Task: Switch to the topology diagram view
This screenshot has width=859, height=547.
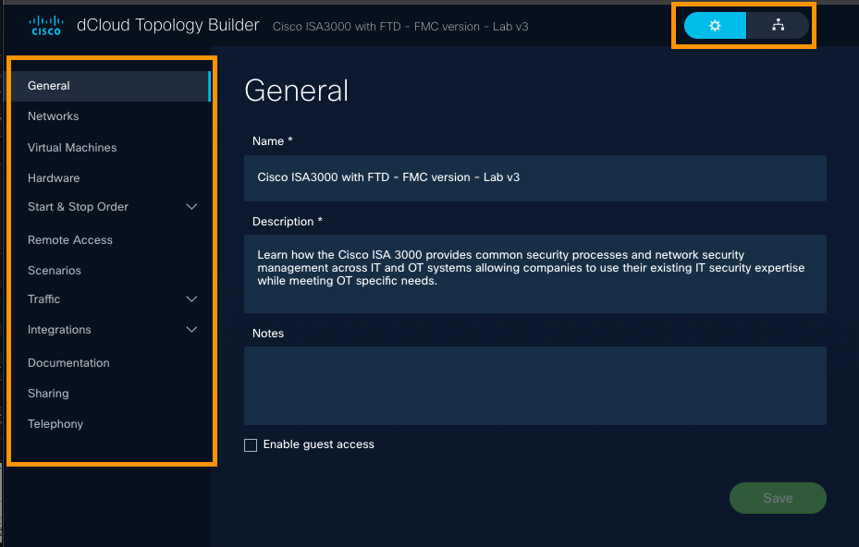Action: click(x=778, y=26)
